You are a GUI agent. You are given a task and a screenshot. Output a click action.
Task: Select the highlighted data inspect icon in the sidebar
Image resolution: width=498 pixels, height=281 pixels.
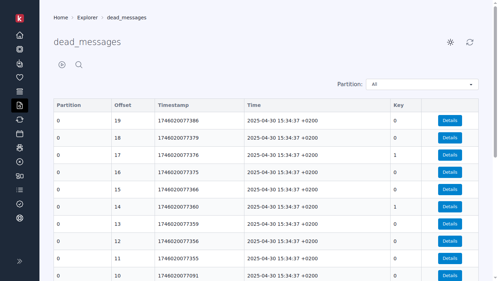20,106
